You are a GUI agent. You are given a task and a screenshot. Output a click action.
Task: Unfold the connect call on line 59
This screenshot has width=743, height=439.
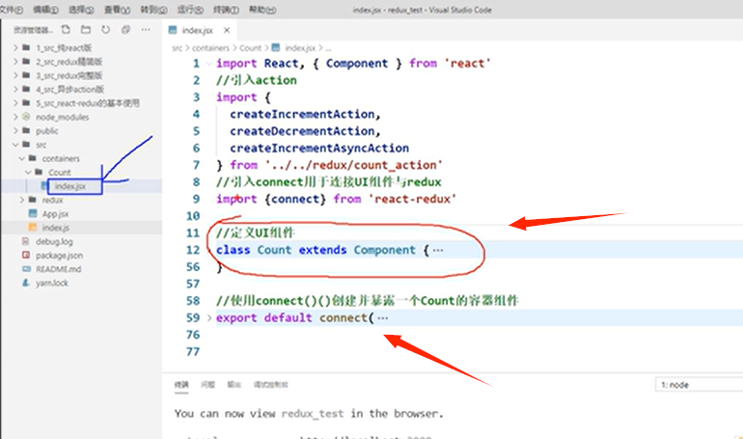click(209, 317)
